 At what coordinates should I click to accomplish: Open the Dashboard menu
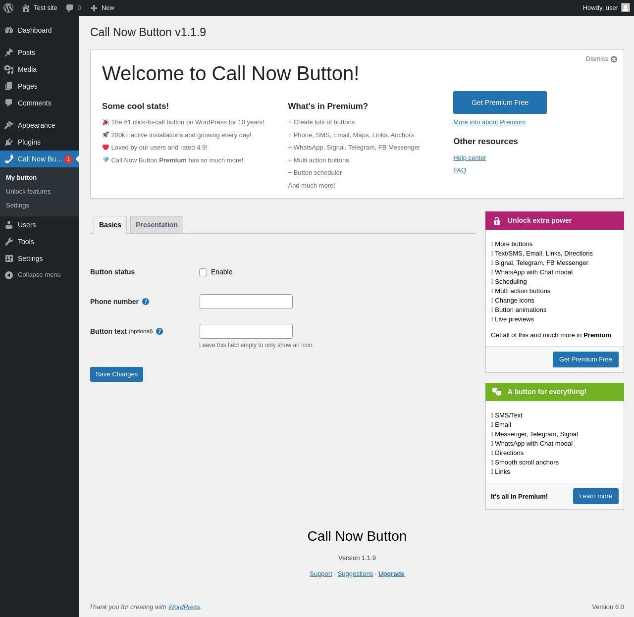pos(40,30)
